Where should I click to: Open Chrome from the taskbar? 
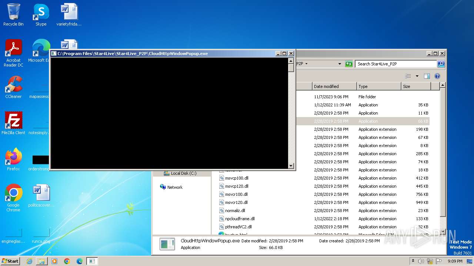tap(67, 261)
